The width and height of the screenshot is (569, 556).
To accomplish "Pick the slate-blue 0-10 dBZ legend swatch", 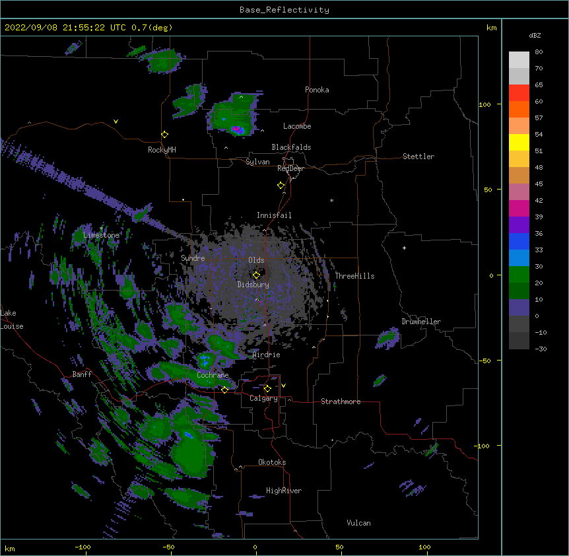I will click(x=519, y=308).
